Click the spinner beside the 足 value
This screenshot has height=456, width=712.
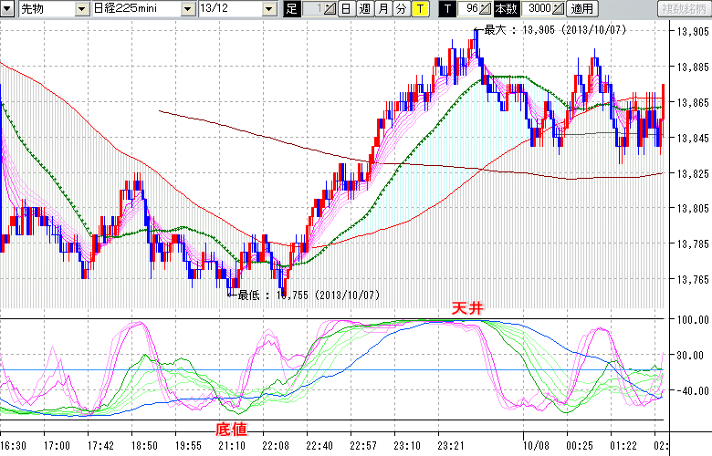tap(330, 9)
